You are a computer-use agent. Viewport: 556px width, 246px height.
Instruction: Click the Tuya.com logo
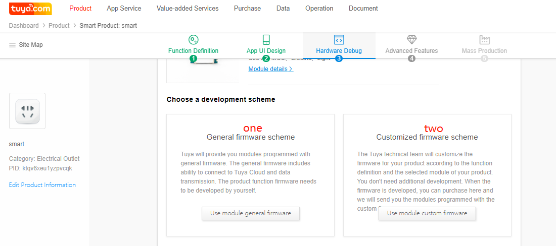pyautogui.click(x=30, y=9)
